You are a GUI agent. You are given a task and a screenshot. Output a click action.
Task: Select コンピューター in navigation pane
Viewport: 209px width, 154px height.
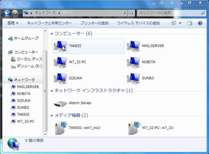(x=23, y=52)
